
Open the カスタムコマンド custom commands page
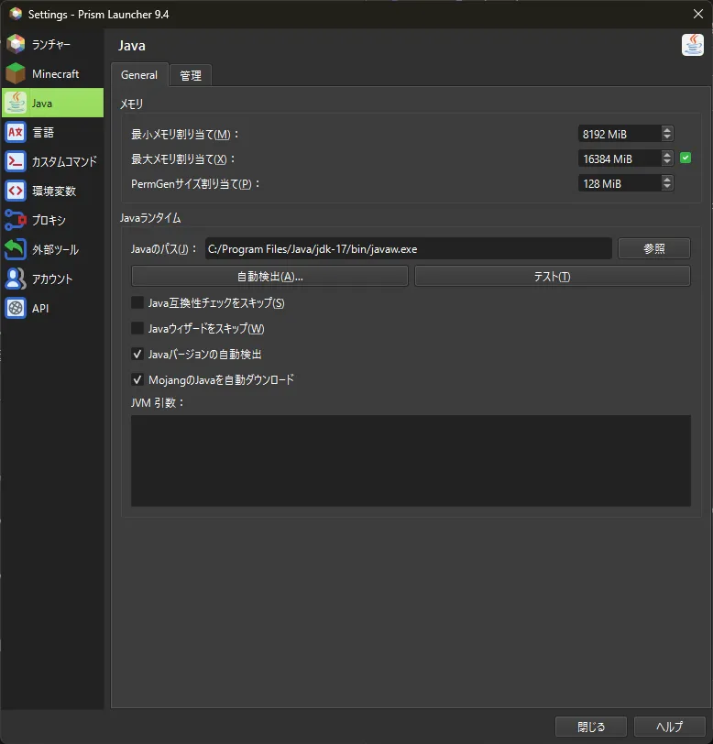[x=52, y=162]
